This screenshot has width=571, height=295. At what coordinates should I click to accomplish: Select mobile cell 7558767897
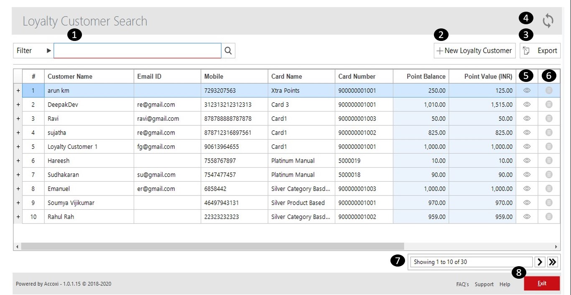click(x=235, y=161)
